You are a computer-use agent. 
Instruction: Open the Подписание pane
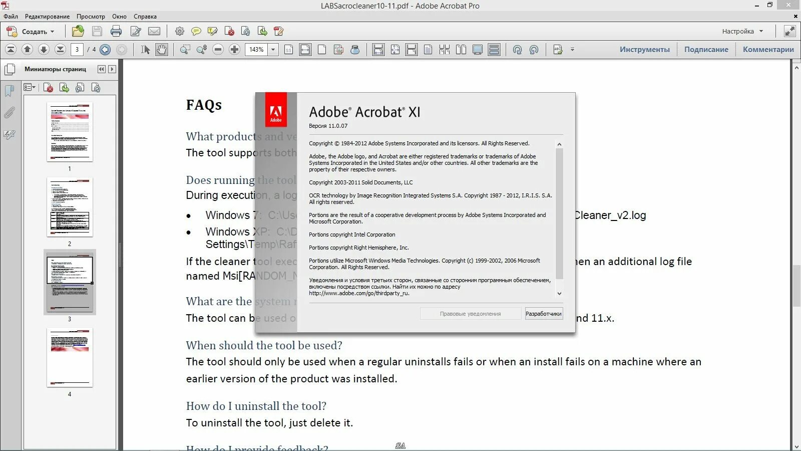click(x=706, y=49)
